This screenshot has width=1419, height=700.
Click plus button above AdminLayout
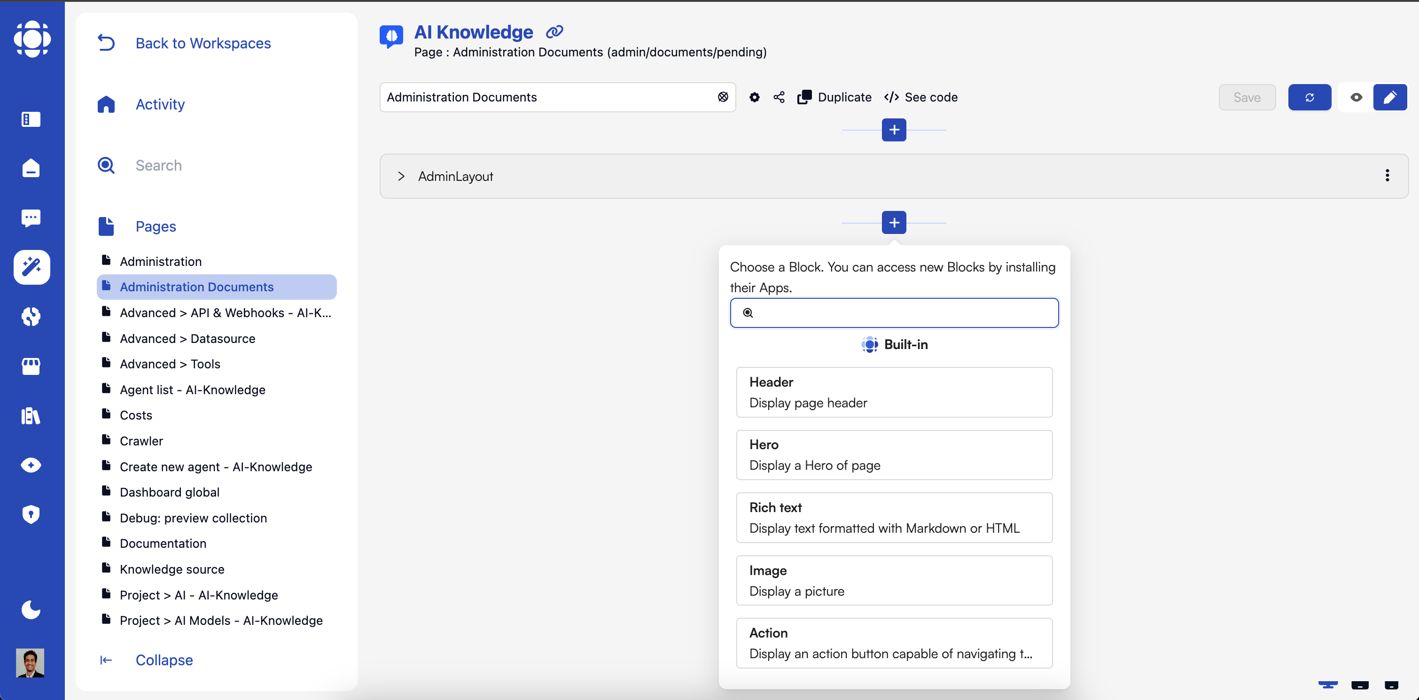coord(894,130)
